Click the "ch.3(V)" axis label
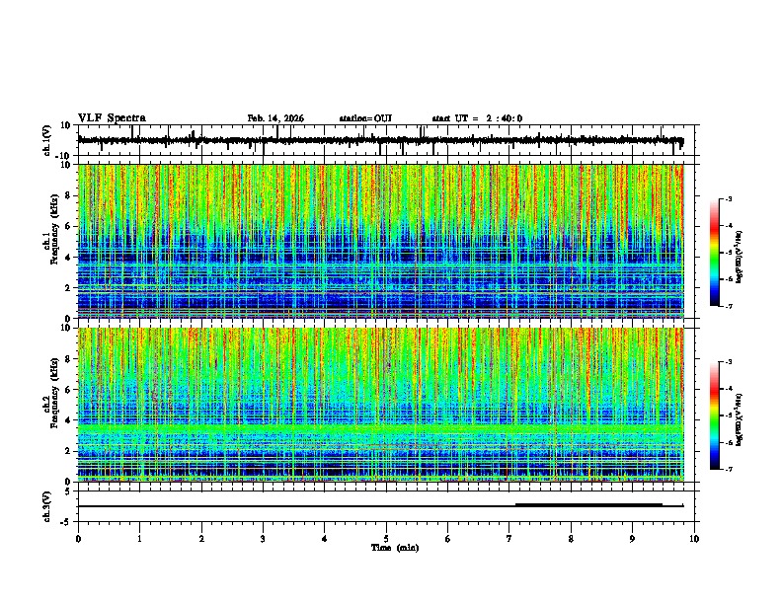Image resolution: width=782 pixels, height=604 pixels. click(x=47, y=506)
